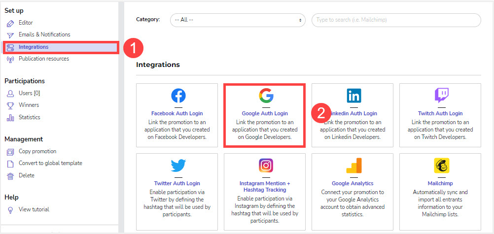Click the Twitch logo icon
Viewport: 494px width, 234px height.
click(442, 96)
